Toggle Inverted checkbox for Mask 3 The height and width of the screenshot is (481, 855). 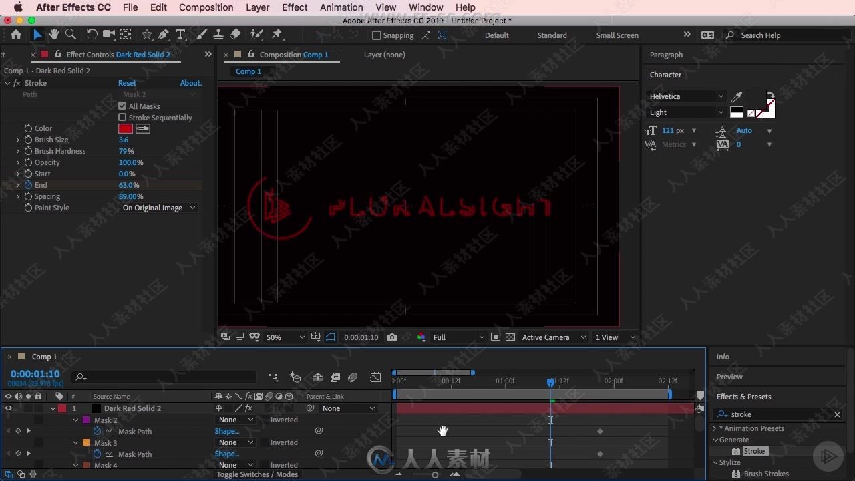pos(263,442)
